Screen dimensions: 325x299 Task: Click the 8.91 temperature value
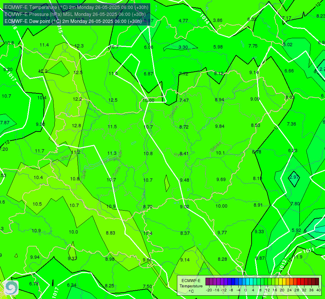258,205
